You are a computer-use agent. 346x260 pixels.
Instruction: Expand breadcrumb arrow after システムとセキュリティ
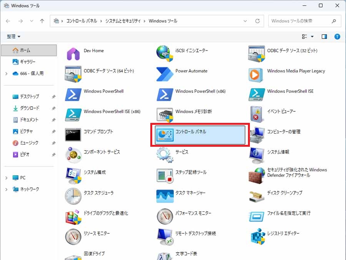click(x=145, y=21)
